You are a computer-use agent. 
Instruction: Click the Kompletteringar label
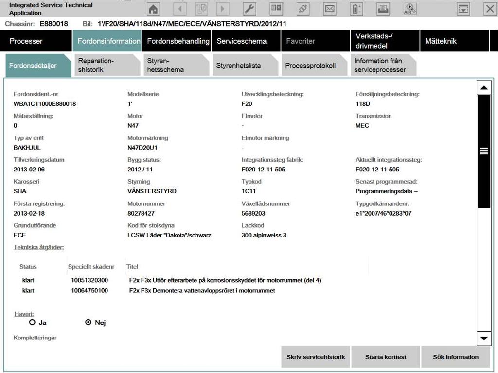[35, 338]
